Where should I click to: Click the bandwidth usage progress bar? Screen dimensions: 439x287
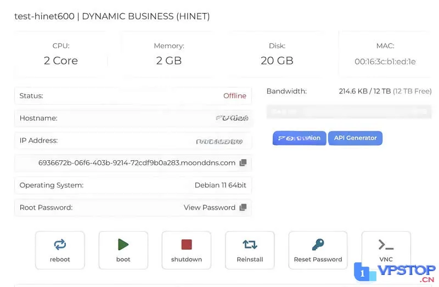(x=349, y=112)
